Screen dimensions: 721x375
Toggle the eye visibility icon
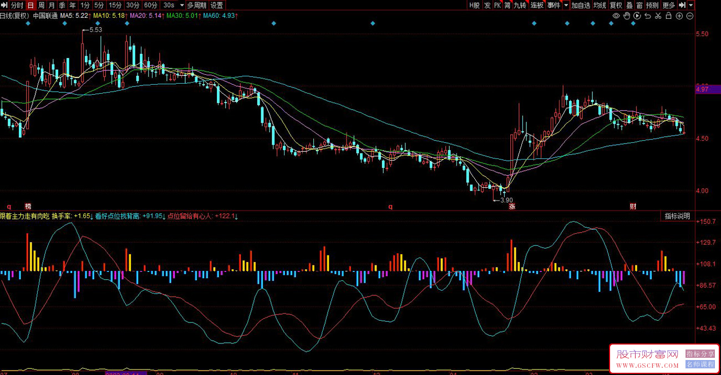click(x=616, y=16)
